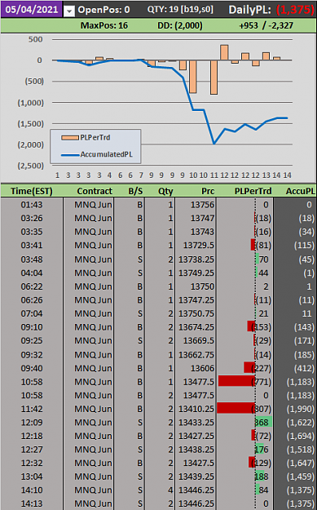317x510 pixels.
Task: Click the MaxPos: 16 cell
Action: tap(104, 25)
